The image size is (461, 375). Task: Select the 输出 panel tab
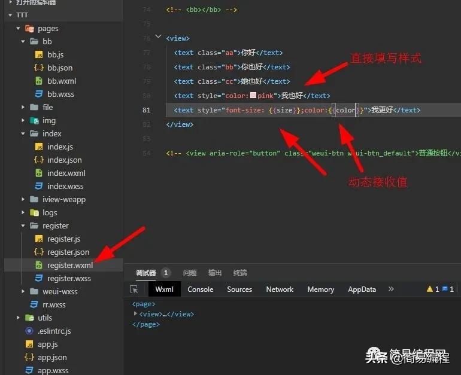coord(215,273)
